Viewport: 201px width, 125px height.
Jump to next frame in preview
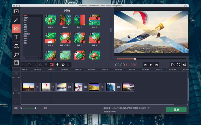[x=157, y=65]
